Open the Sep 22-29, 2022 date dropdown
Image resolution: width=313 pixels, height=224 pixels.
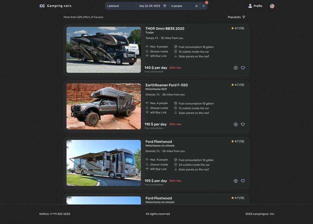153,6
